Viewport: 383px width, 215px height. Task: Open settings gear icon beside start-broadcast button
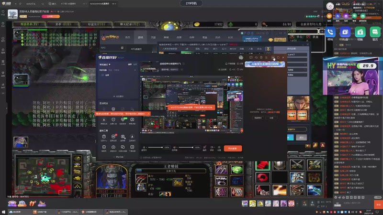219,148
